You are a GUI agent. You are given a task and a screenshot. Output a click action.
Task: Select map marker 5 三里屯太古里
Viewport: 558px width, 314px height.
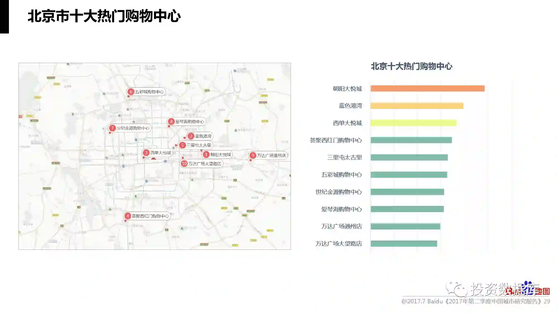[x=182, y=145]
